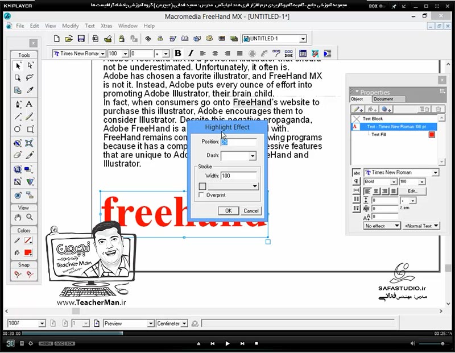Image resolution: width=455 pixels, height=353 pixels.
Task: Toggle right text alignment in toolbar
Action: coord(227,53)
